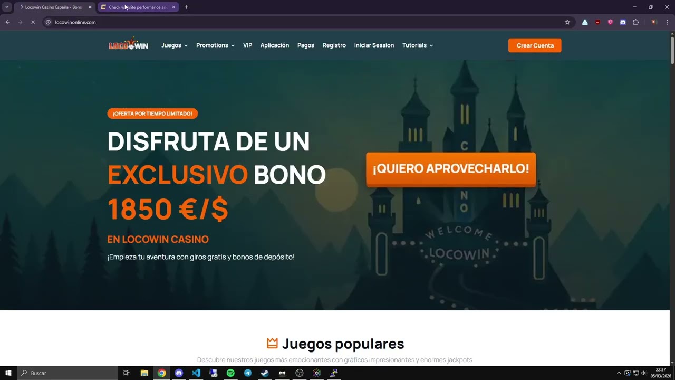Open the Windows Start menu
Viewport: 675px width, 380px height.
pos(8,373)
